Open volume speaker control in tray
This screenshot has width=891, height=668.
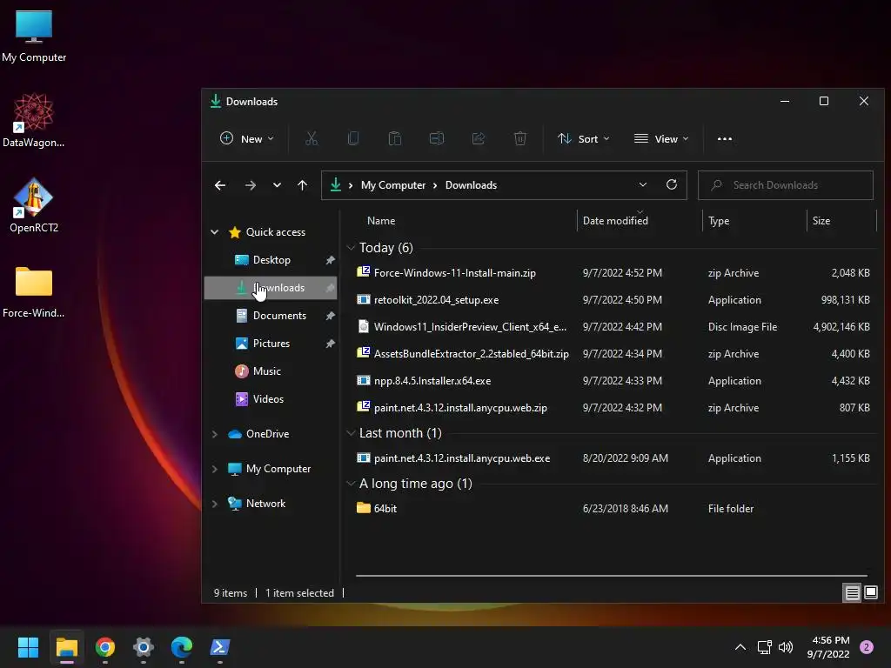click(786, 647)
